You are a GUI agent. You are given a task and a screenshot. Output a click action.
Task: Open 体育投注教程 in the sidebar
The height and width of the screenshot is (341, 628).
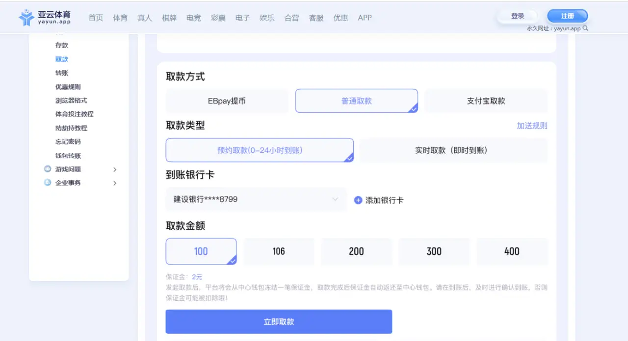tap(74, 114)
